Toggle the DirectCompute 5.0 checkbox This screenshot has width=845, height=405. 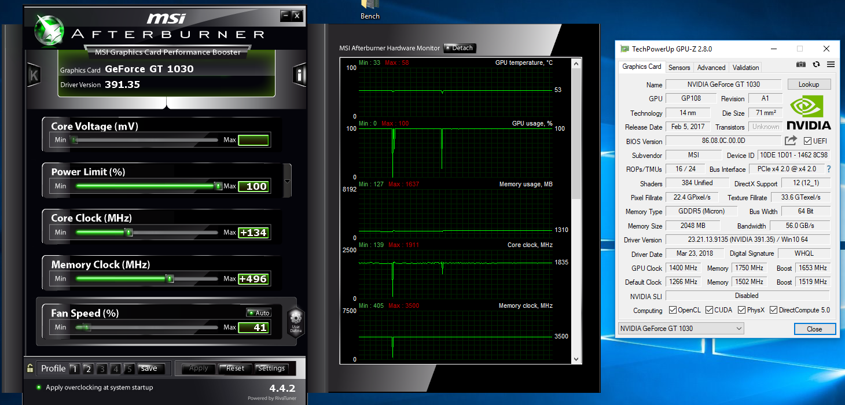774,310
